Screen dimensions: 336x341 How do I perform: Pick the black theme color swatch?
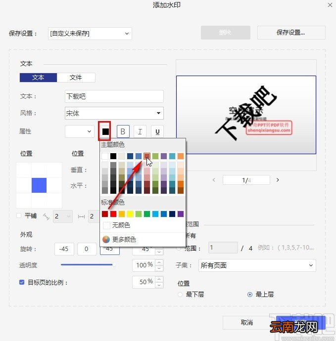(113, 156)
